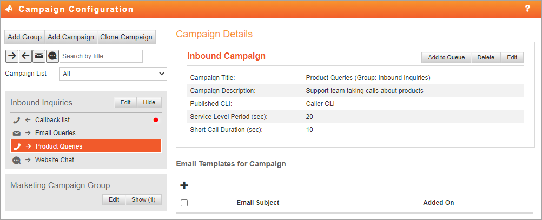Show Marketing Campaign Group campaigns

[143, 199]
